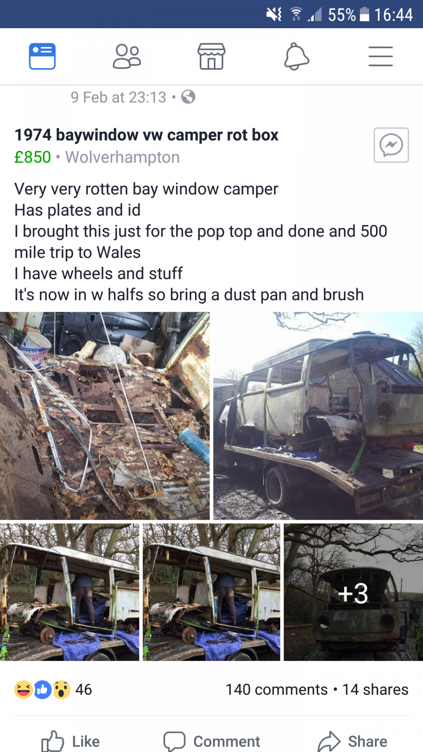423x752 pixels.
Task: Tap the Wolverhampton location text
Action: pyautogui.click(x=122, y=157)
